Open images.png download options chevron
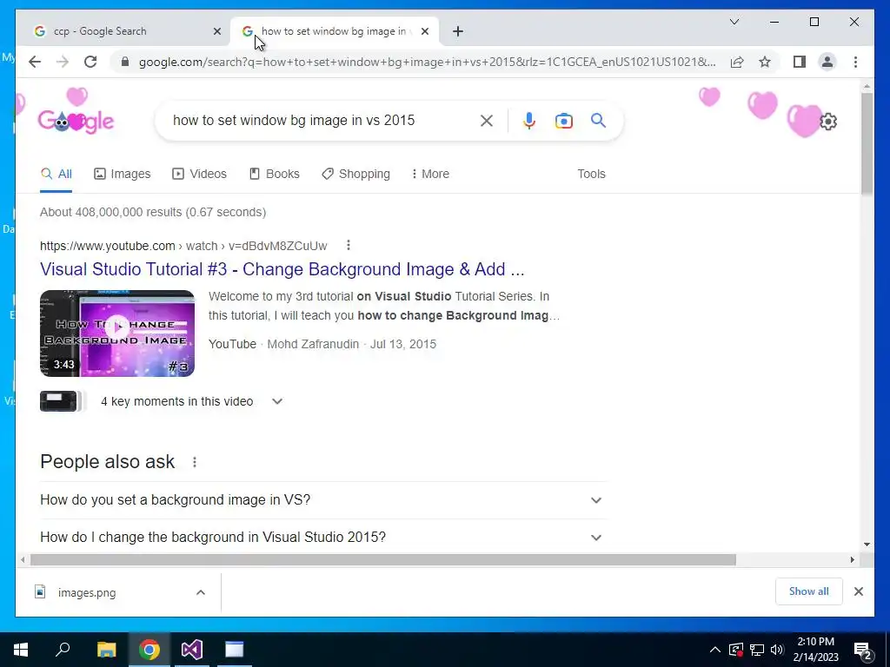Image resolution: width=890 pixels, height=667 pixels. coord(201,592)
